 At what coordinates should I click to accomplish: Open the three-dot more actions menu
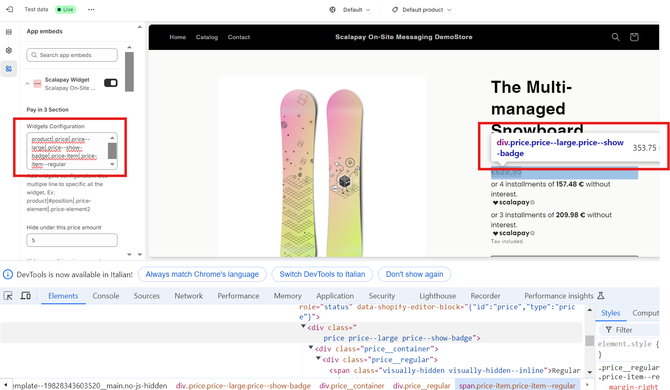point(91,10)
